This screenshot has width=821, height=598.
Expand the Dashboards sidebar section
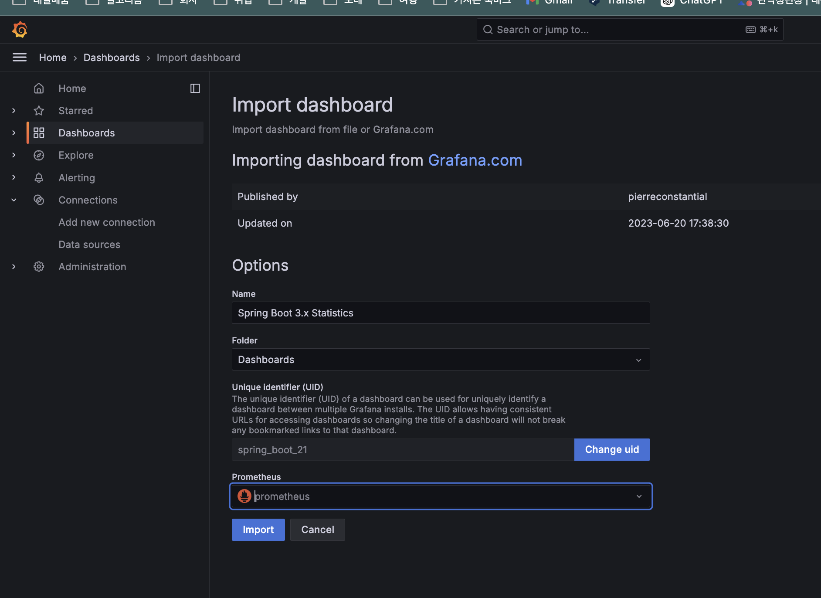[x=14, y=133]
